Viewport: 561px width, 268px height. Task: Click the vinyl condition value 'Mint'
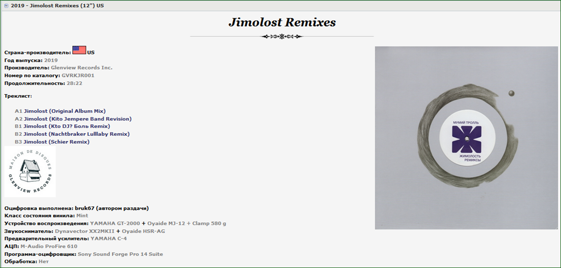(83, 216)
